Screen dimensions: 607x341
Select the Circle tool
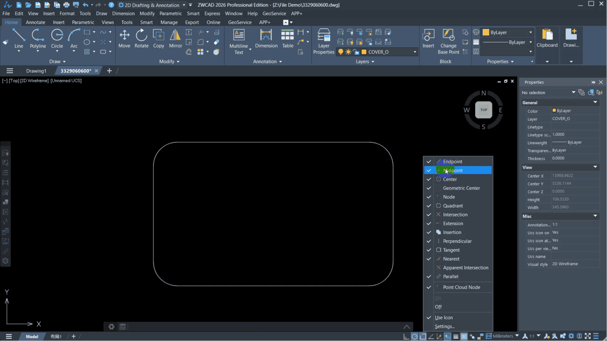pyautogui.click(x=57, y=39)
